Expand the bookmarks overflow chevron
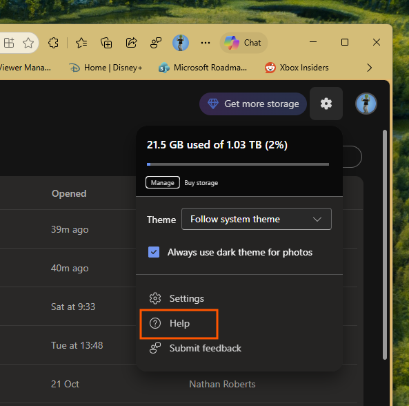Image resolution: width=409 pixels, height=406 pixels. click(x=370, y=68)
